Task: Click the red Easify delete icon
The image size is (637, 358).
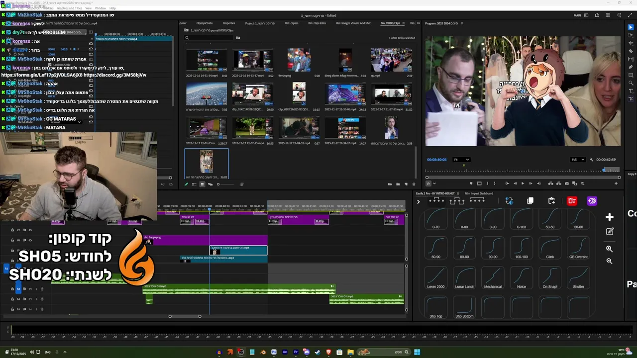Action: 572,201
